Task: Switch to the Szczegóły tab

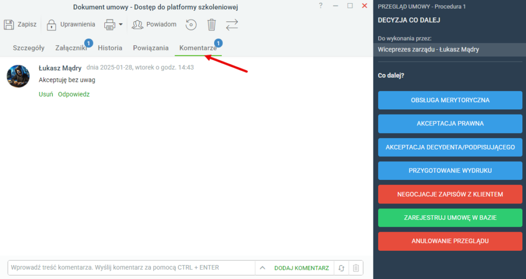Action: (x=29, y=48)
